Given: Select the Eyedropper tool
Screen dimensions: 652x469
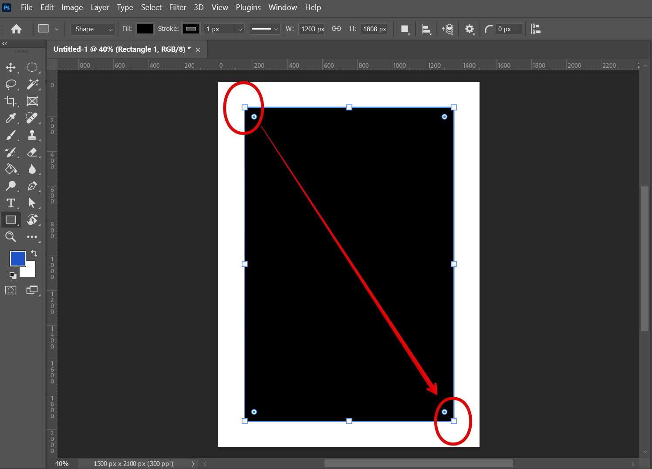Looking at the screenshot, I should (x=10, y=118).
